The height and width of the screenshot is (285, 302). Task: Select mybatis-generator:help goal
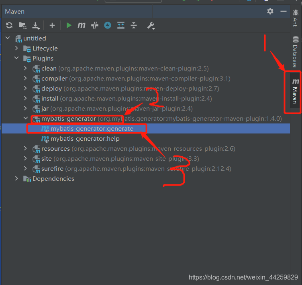pos(146,139)
